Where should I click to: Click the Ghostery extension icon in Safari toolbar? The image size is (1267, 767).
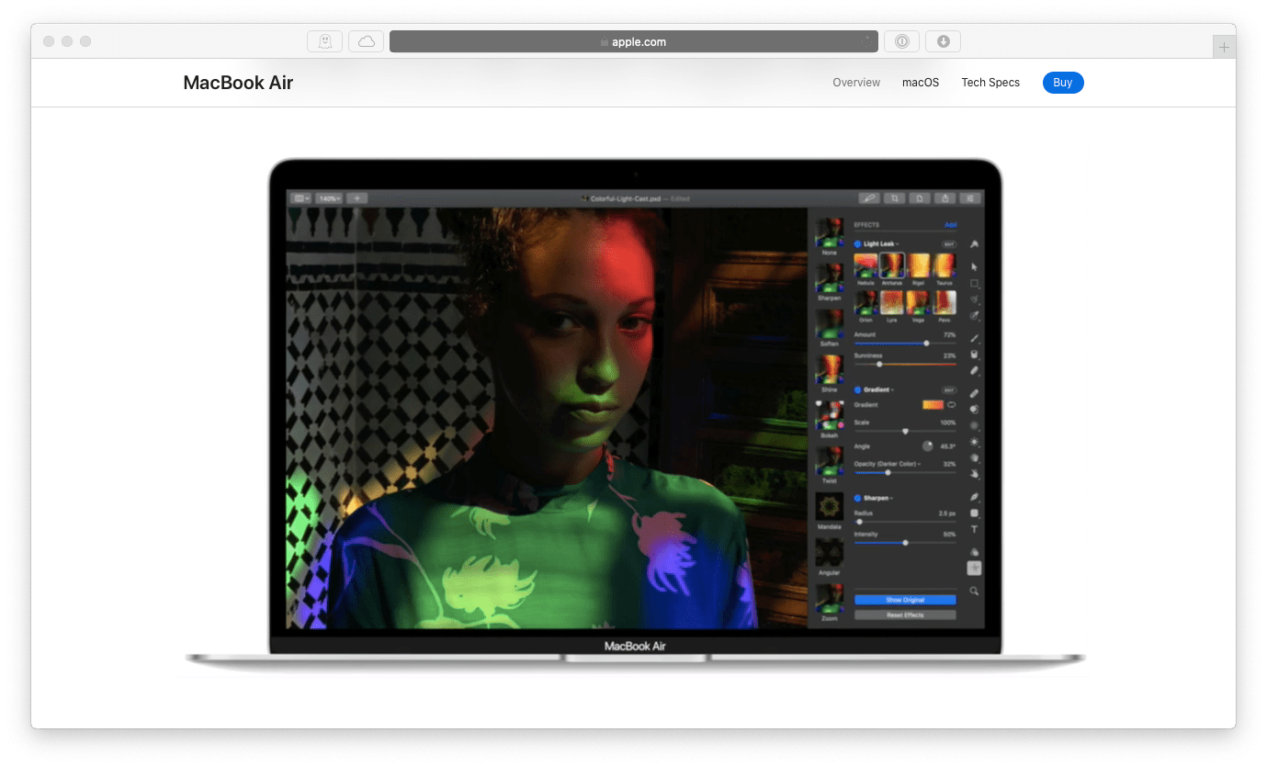324,41
